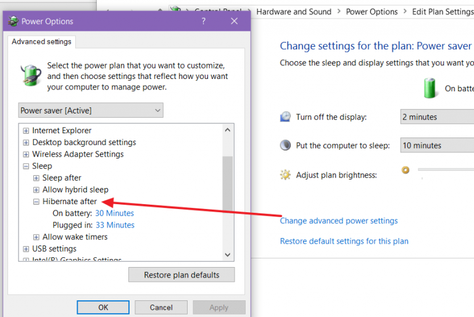Click the settings list scroll down arrow
Viewport: 474px width, 317px height.
[x=228, y=254]
